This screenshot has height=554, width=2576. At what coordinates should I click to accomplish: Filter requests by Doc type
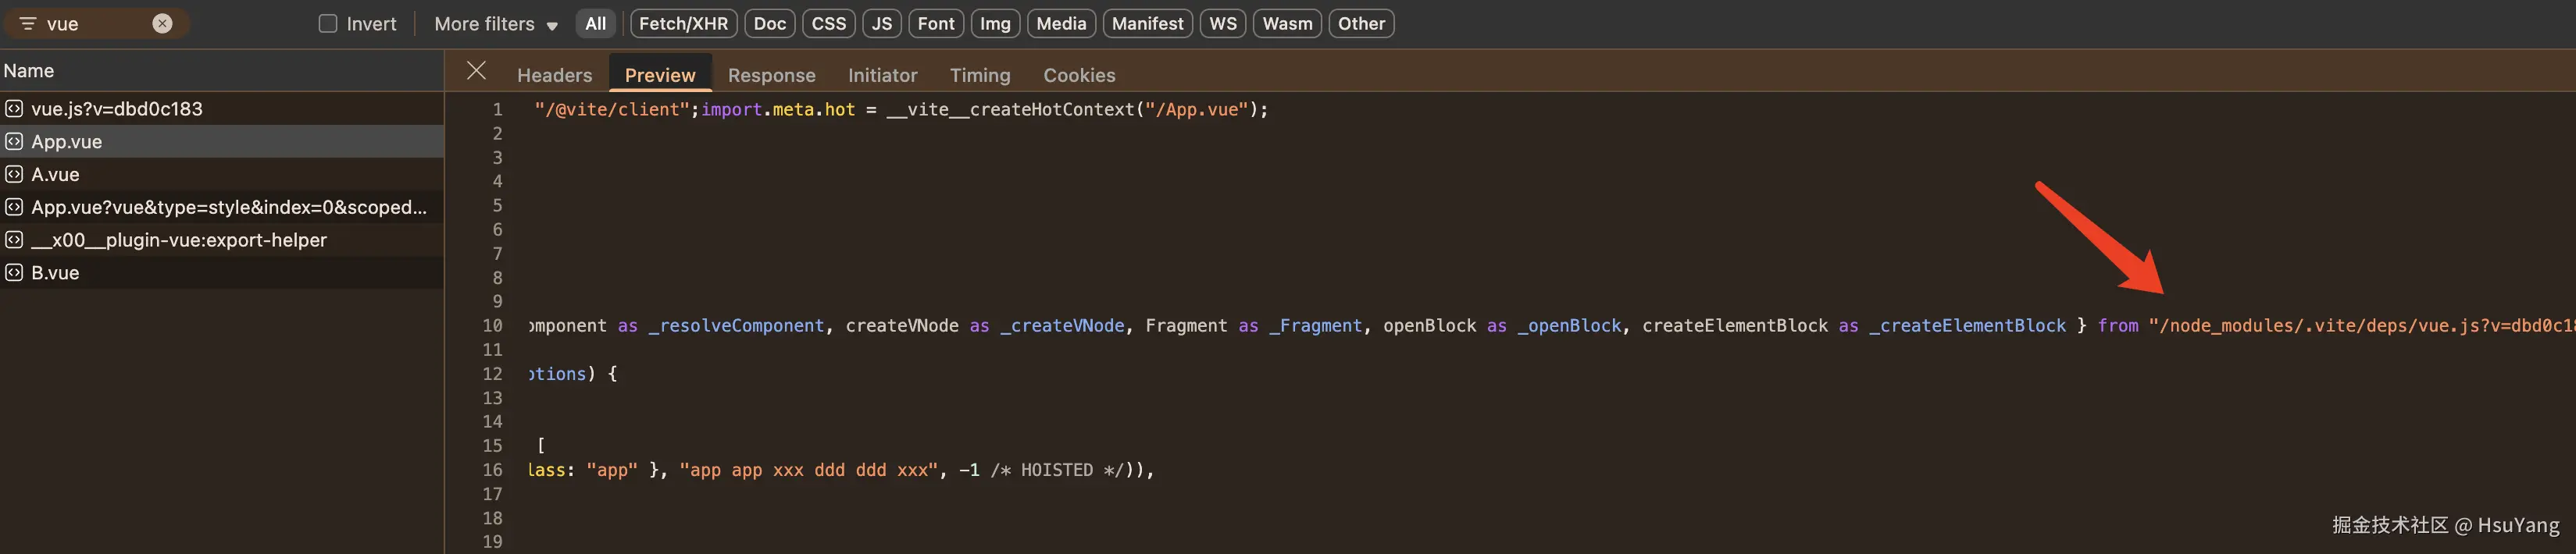click(769, 24)
